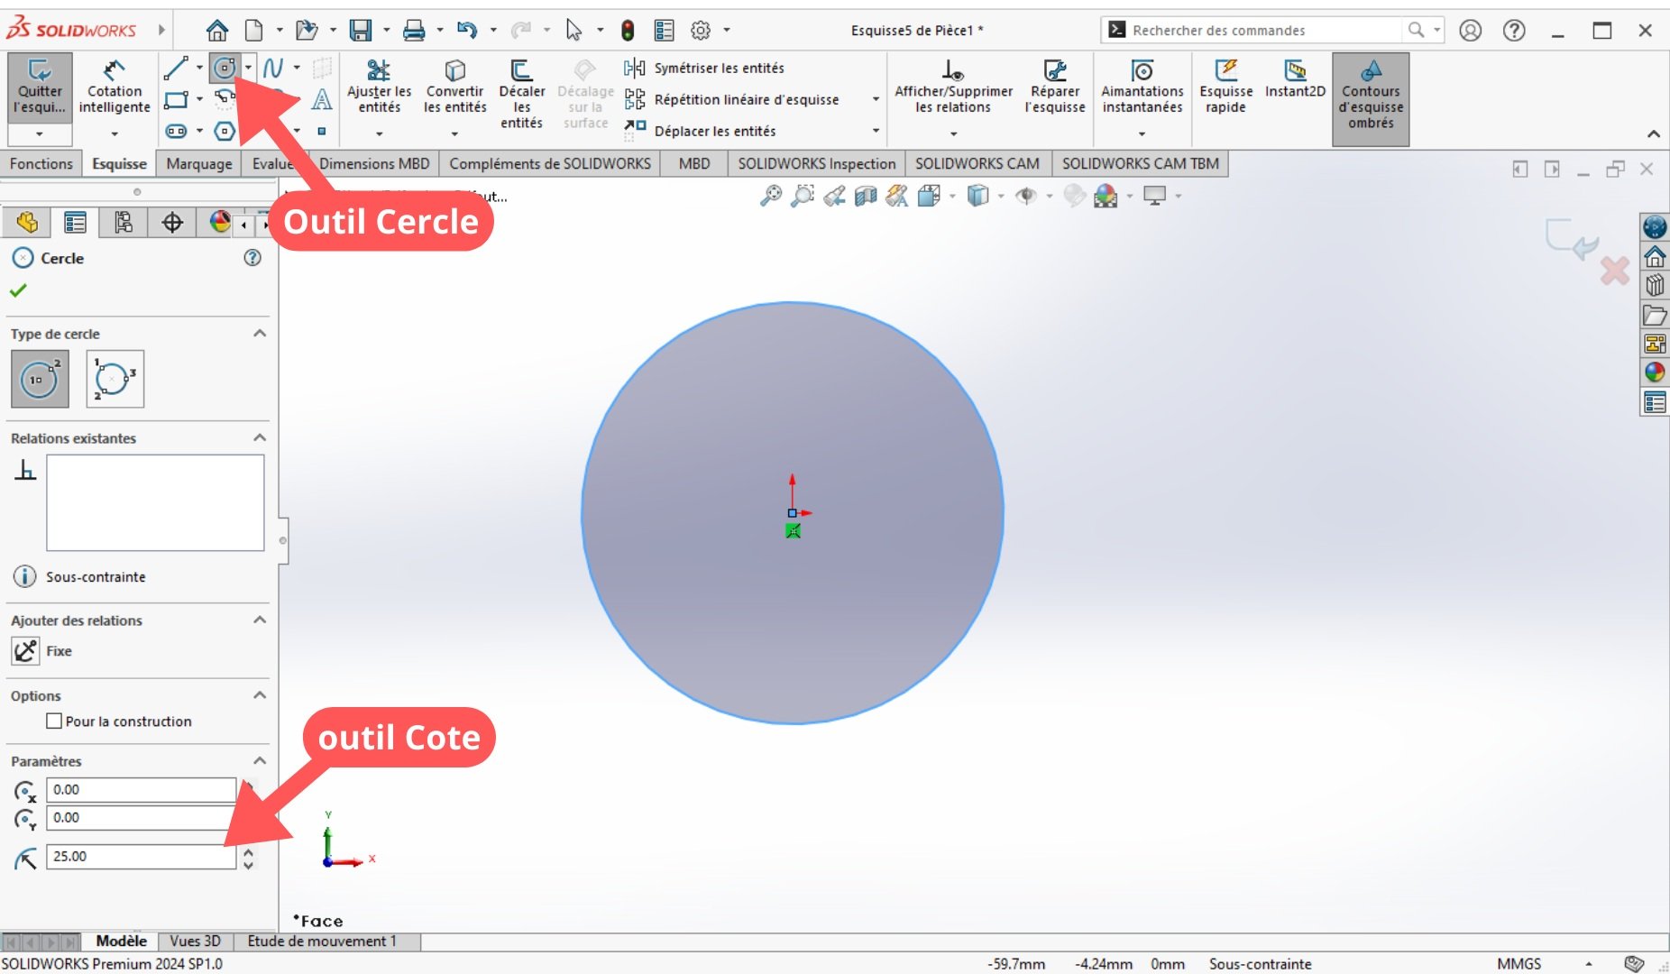Collapse Relations existantes section
The image size is (1670, 974).
[x=260, y=438]
